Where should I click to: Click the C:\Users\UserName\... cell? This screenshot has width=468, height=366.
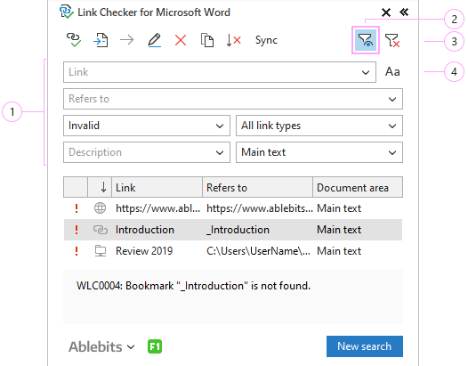tap(259, 251)
